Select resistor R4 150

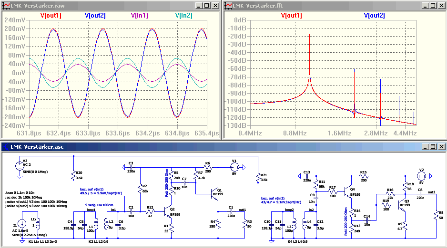(218, 224)
